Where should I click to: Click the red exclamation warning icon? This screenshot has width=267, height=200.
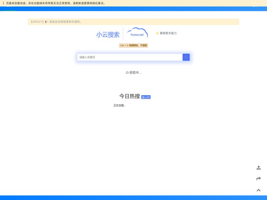(3, 3)
